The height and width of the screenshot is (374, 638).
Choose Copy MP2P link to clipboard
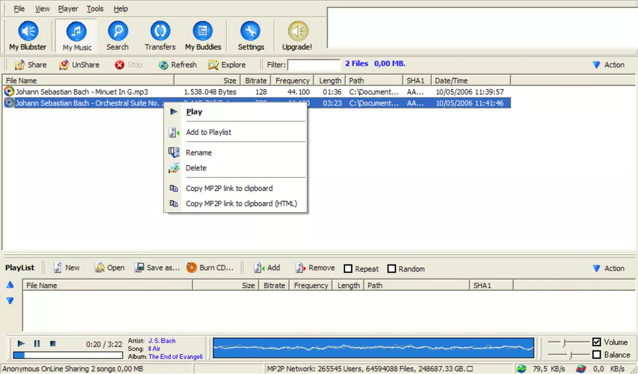(236, 188)
